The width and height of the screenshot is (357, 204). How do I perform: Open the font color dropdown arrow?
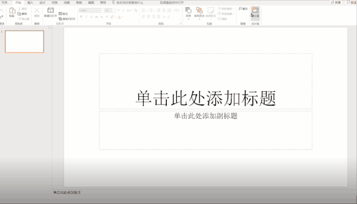(123, 17)
